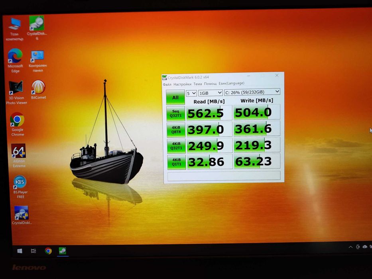Open the Помощ menu

tap(210, 84)
